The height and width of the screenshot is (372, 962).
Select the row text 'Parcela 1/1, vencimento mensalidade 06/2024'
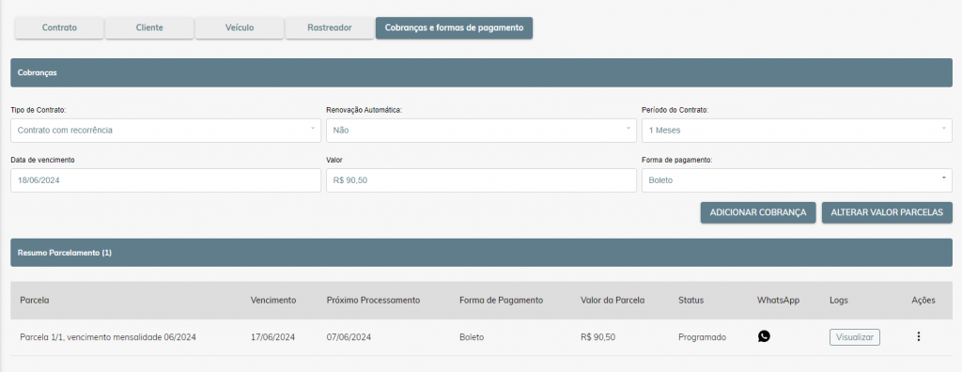108,337
